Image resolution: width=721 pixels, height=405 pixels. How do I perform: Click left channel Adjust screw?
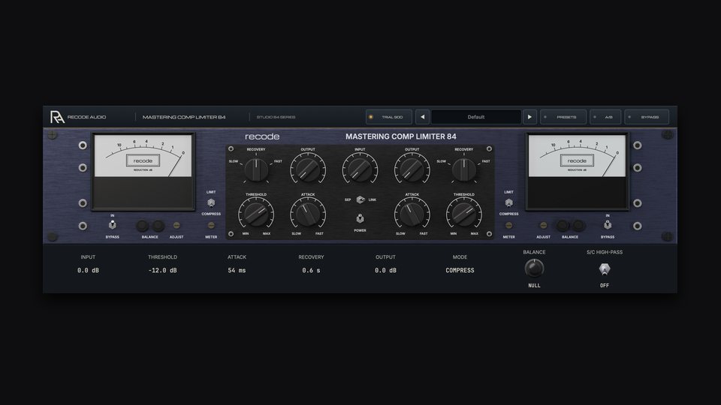tap(176, 226)
